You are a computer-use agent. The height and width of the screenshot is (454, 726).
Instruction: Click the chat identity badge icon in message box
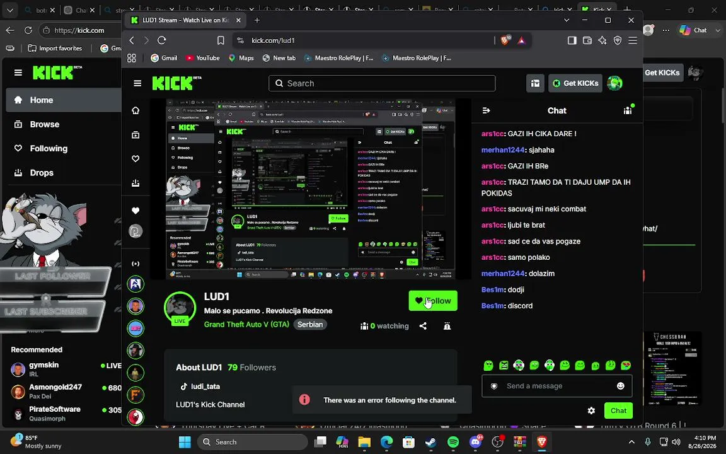494,386
